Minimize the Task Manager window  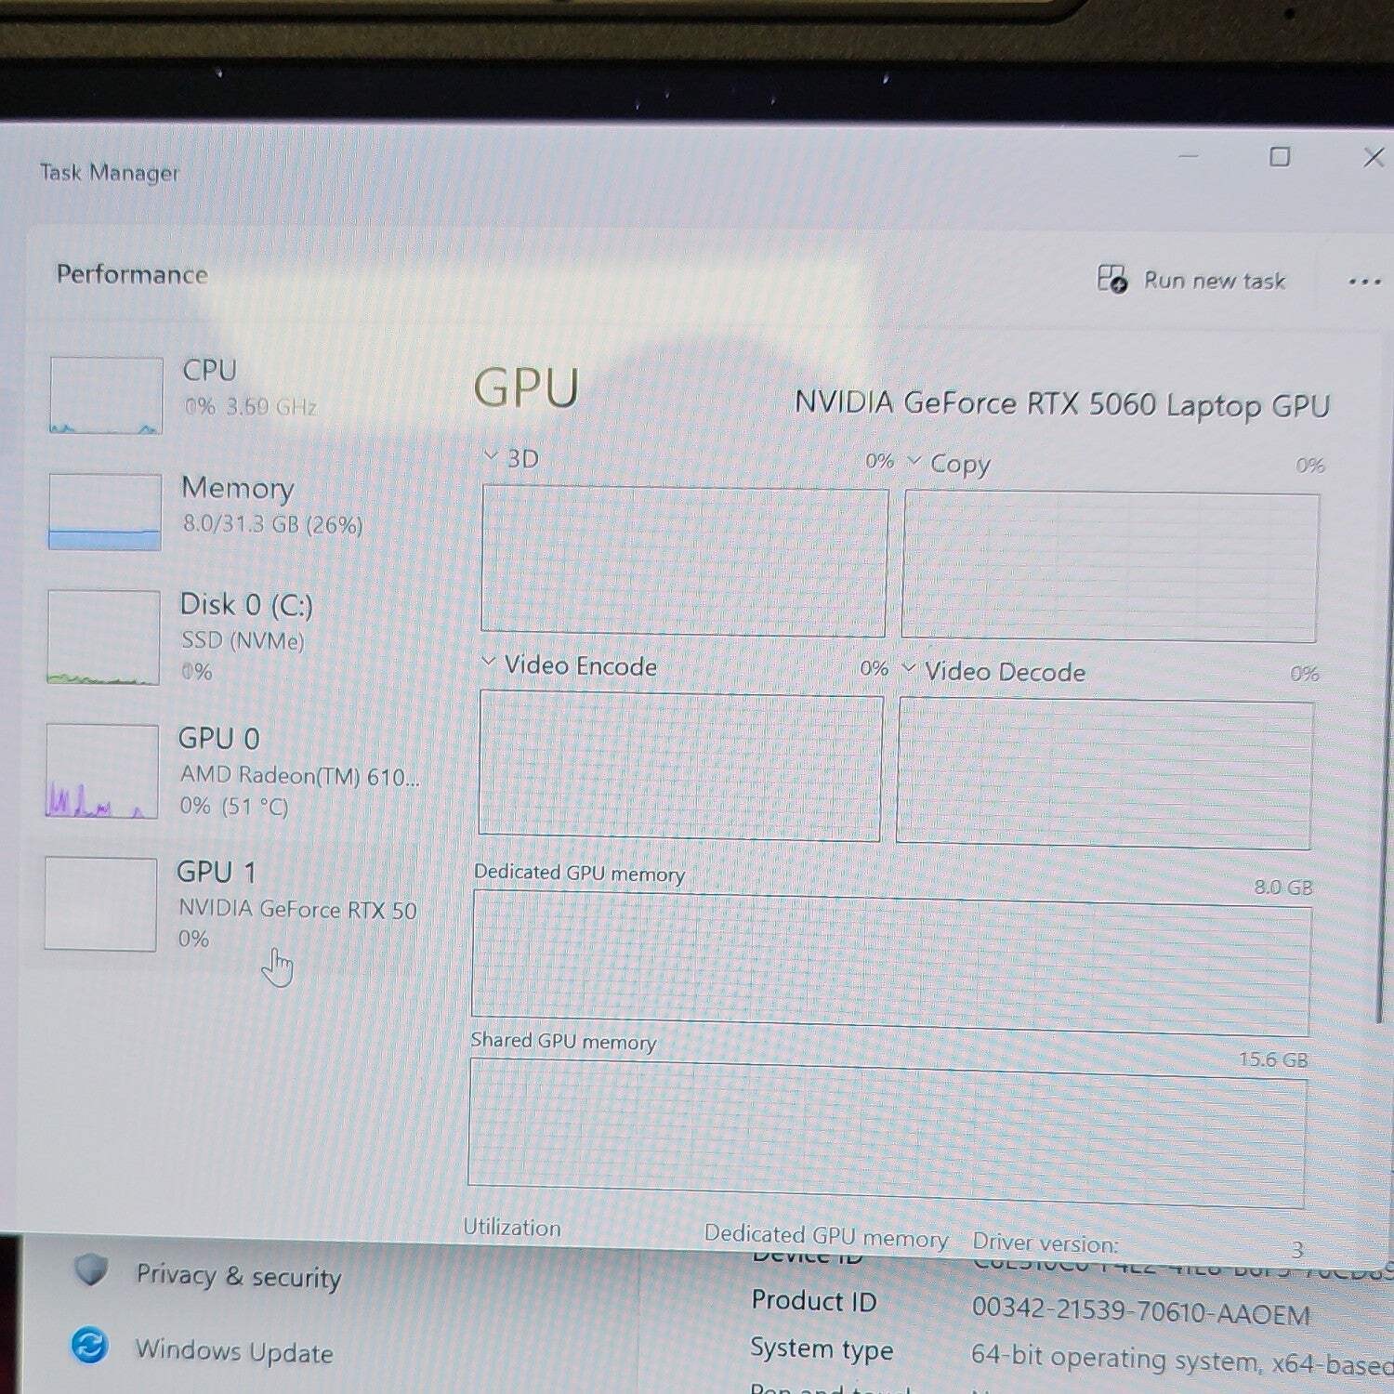tap(1189, 155)
